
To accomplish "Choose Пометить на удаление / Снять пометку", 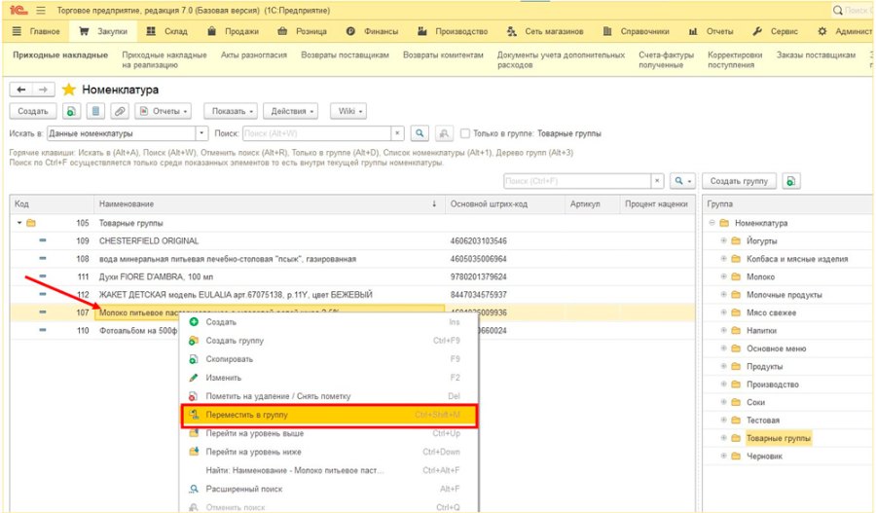I will pyautogui.click(x=330, y=396).
